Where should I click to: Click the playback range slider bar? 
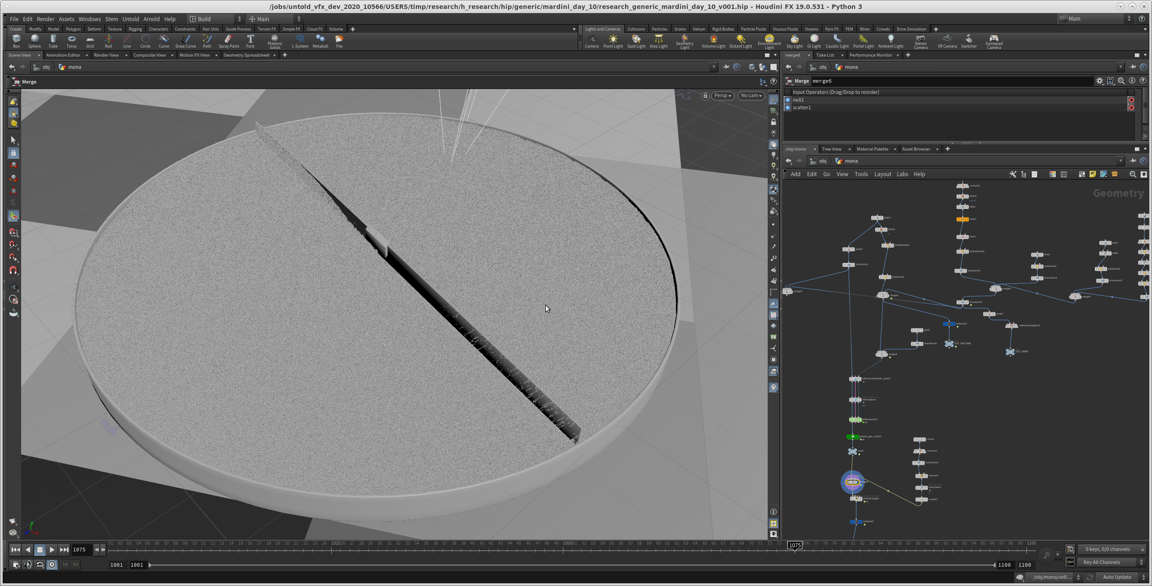pos(571,565)
